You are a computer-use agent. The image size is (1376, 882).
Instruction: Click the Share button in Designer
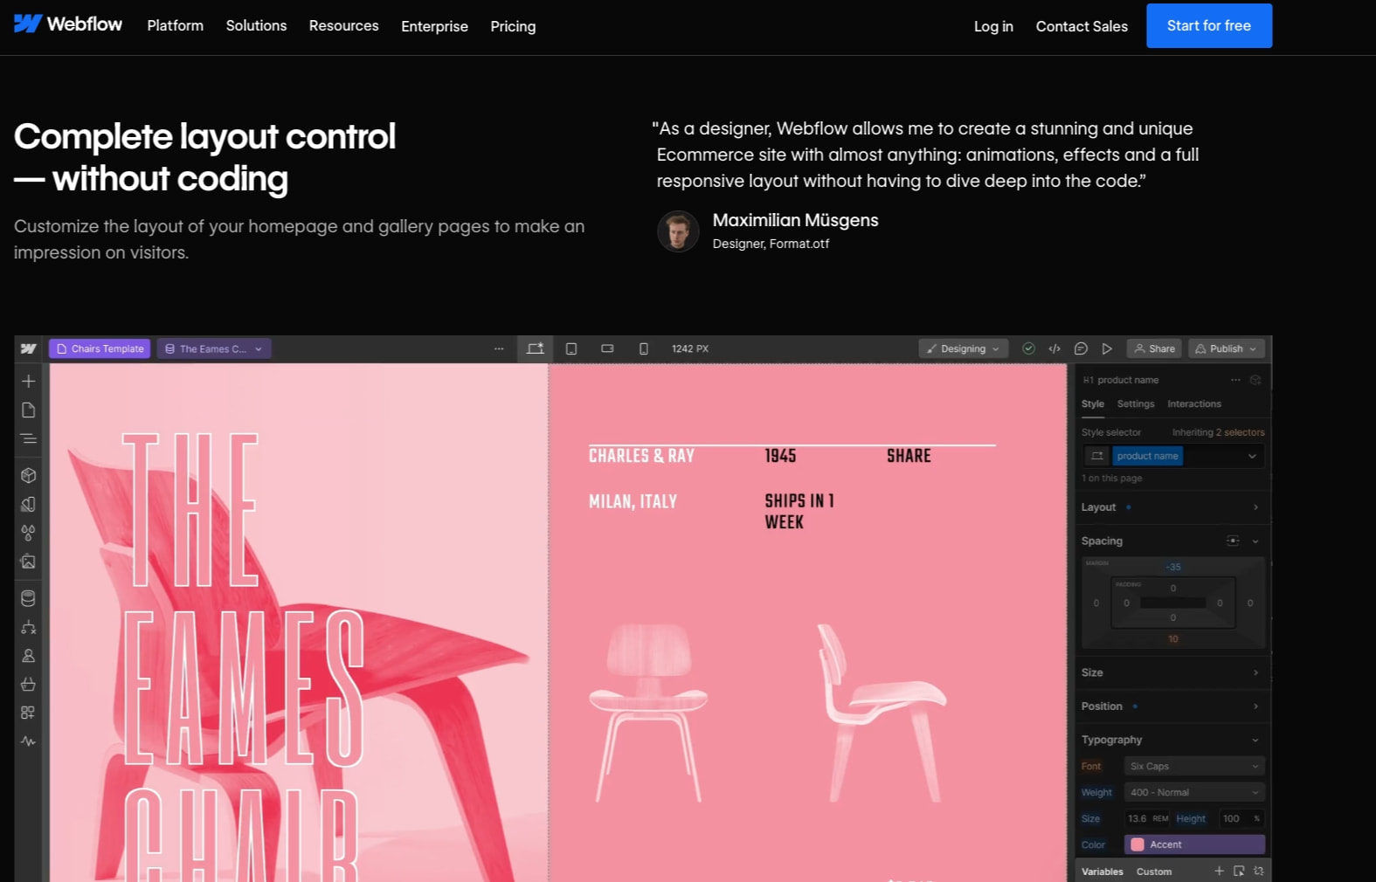[1154, 348]
